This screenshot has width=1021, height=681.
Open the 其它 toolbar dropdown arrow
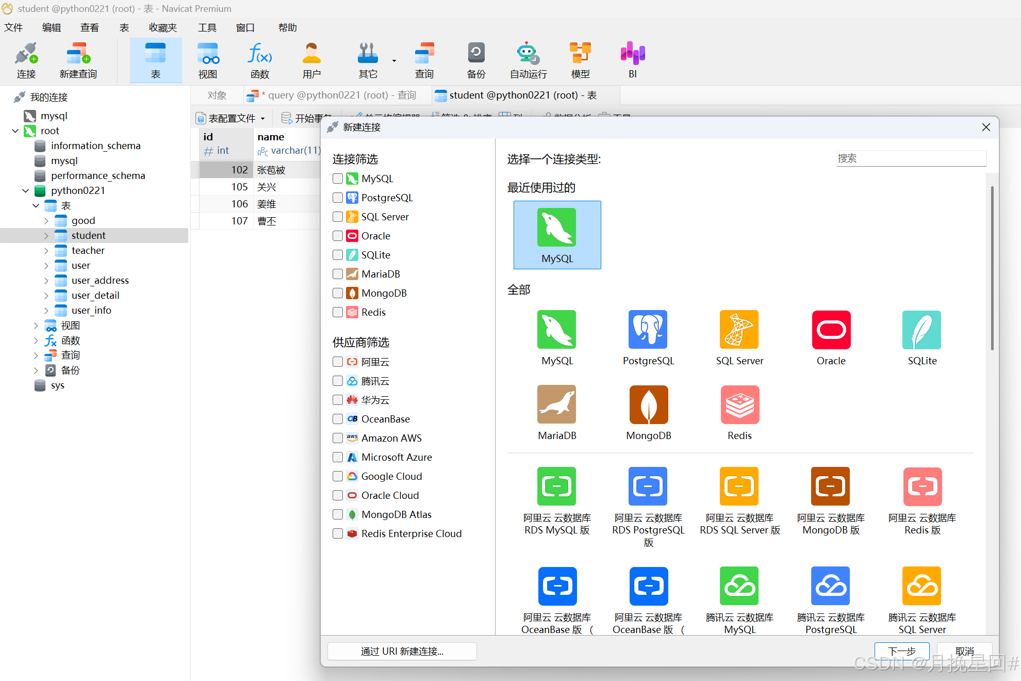click(394, 61)
